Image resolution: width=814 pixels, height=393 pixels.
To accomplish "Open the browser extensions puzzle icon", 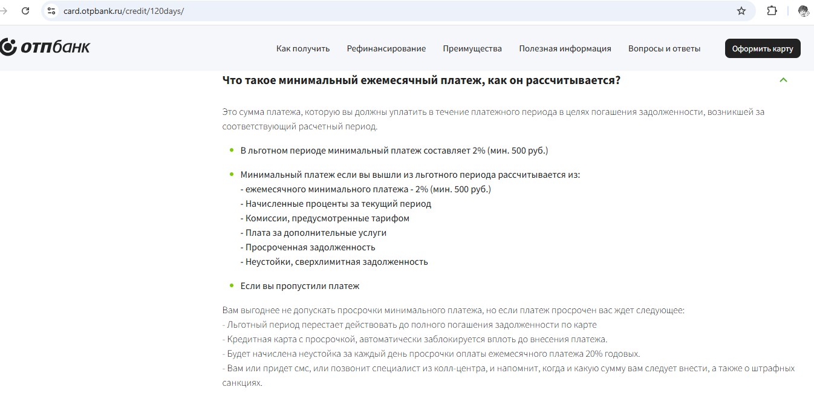I will 772,11.
